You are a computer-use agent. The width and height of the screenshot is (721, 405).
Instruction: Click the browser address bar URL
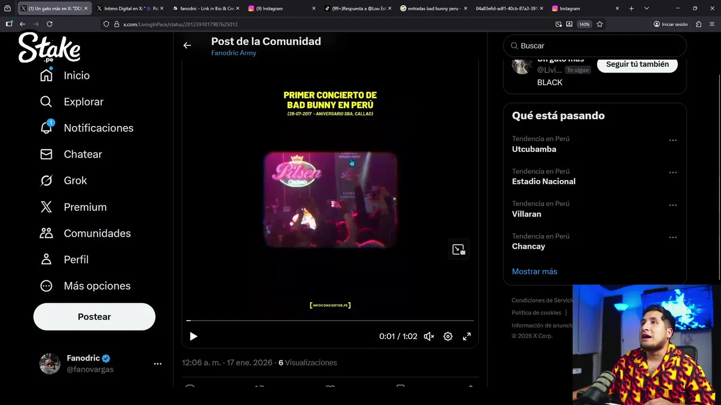point(180,24)
